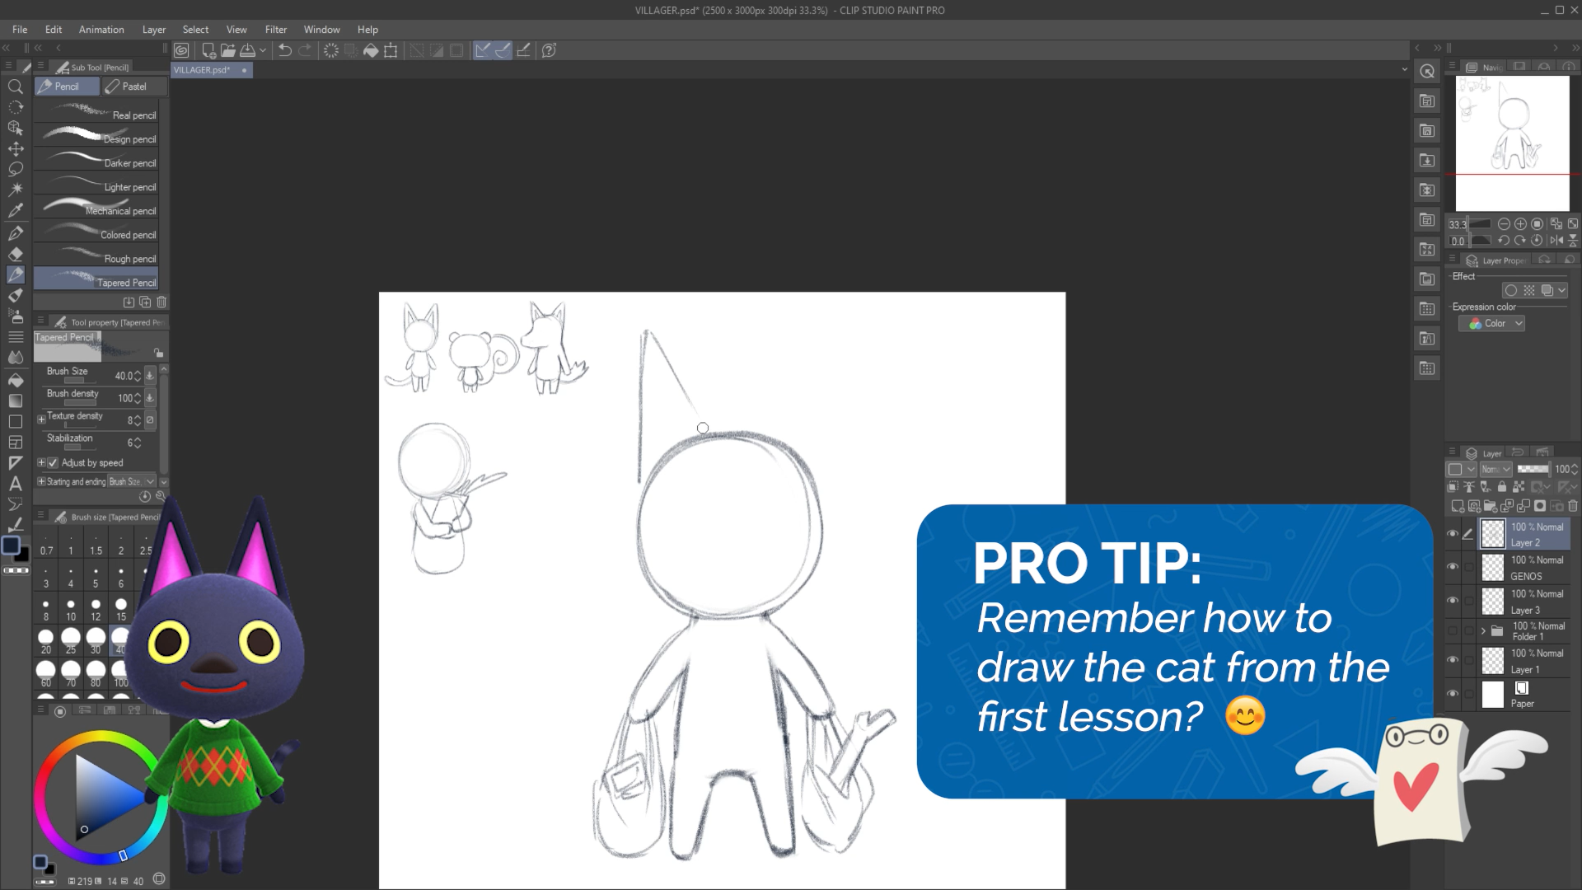Click Delete layer trash icon
This screenshot has height=890, width=1582.
pos(1573,506)
